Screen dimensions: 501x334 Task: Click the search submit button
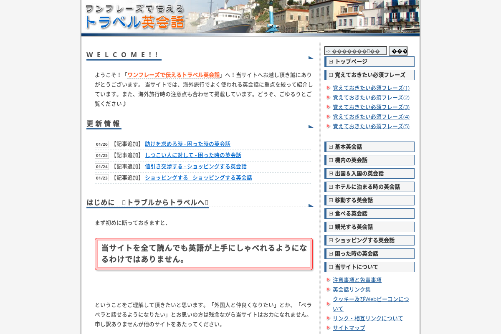click(x=398, y=51)
